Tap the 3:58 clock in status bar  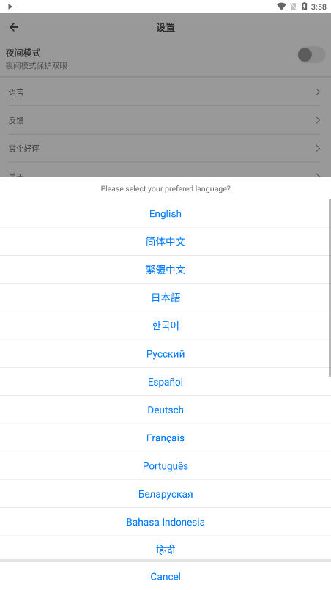319,7
